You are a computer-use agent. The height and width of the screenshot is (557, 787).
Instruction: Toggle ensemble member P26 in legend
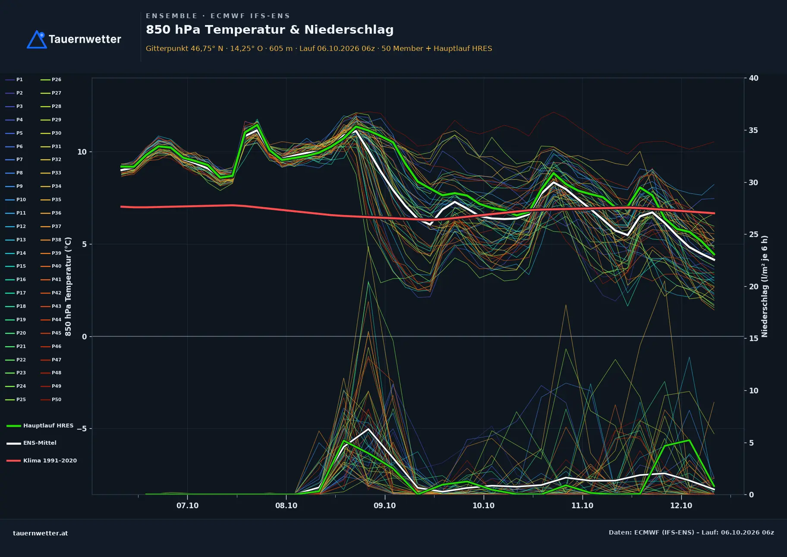pyautogui.click(x=51, y=80)
